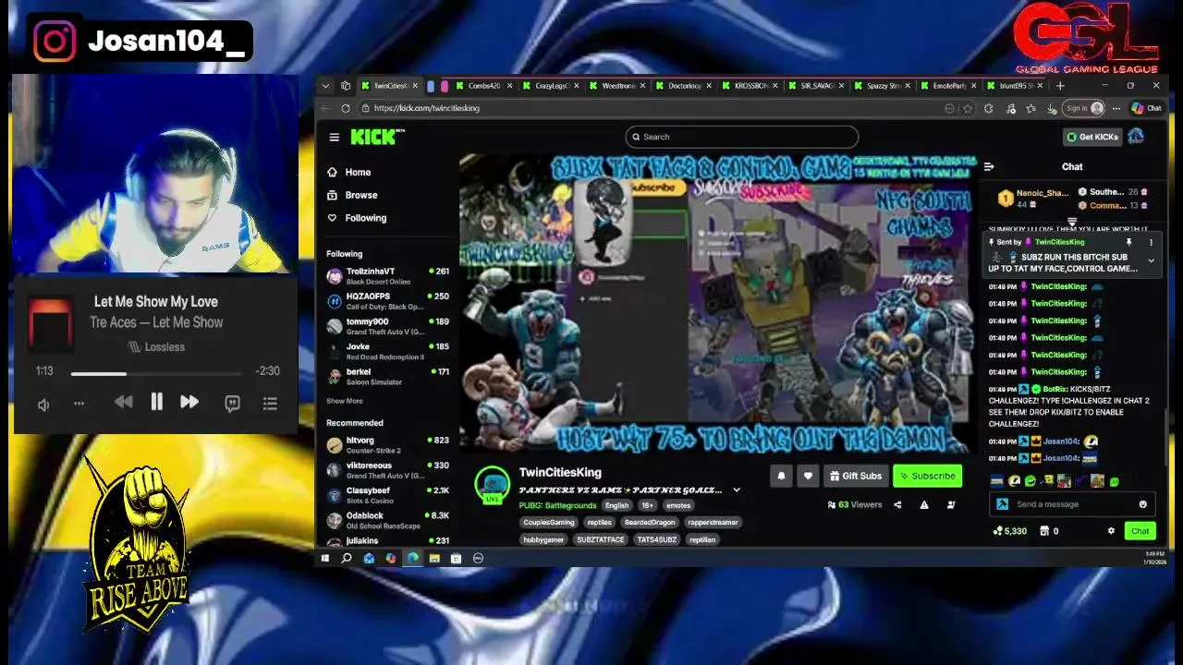The image size is (1183, 665).
Task: Open a new browser tab
Action: pyautogui.click(x=1060, y=86)
